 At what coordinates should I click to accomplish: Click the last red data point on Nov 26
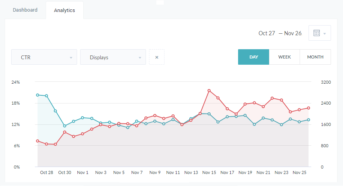click(309, 108)
